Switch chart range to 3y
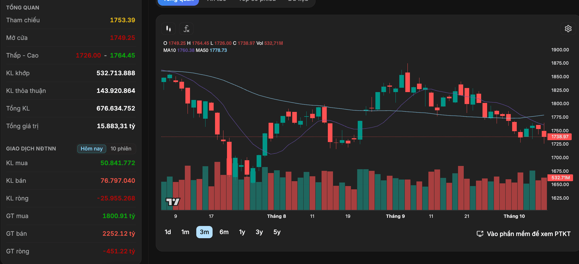The image size is (579, 264). (x=259, y=232)
